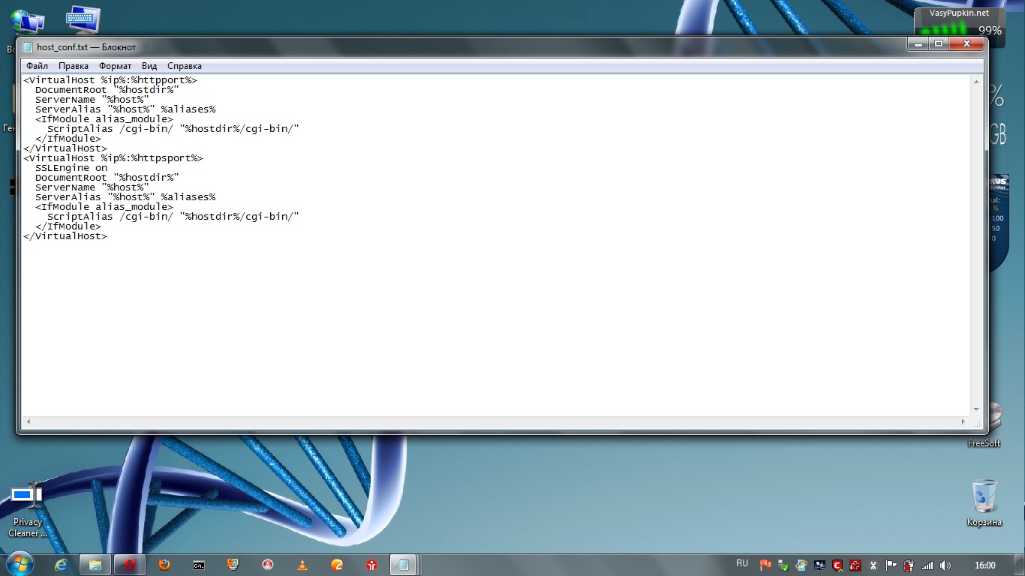Click the vertical scrollbar down arrow
Image resolution: width=1025 pixels, height=576 pixels.
tap(976, 409)
